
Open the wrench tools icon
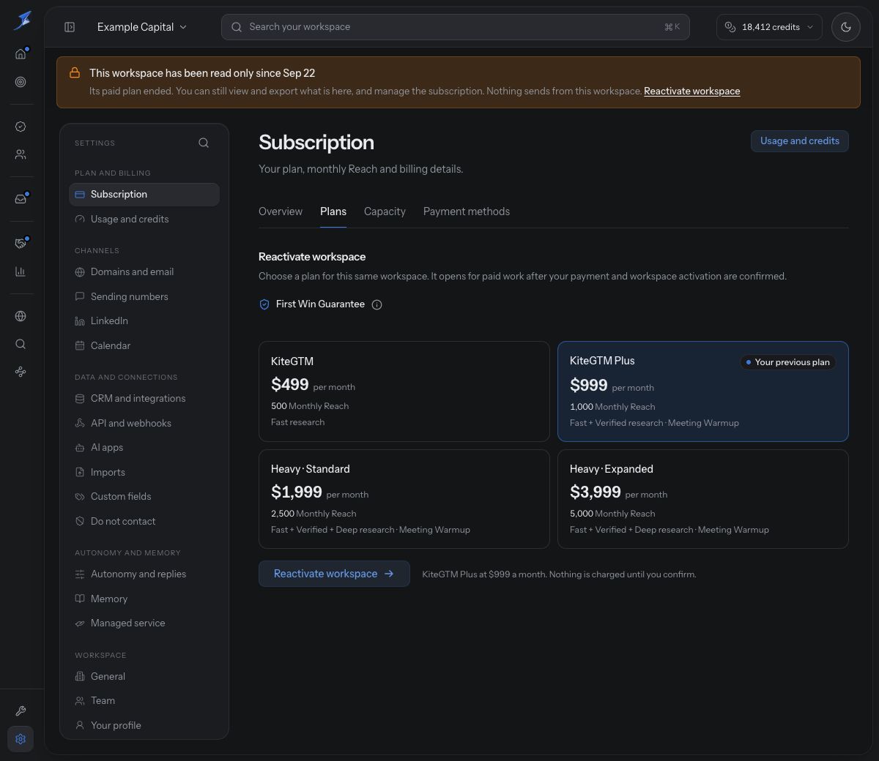[x=21, y=711]
